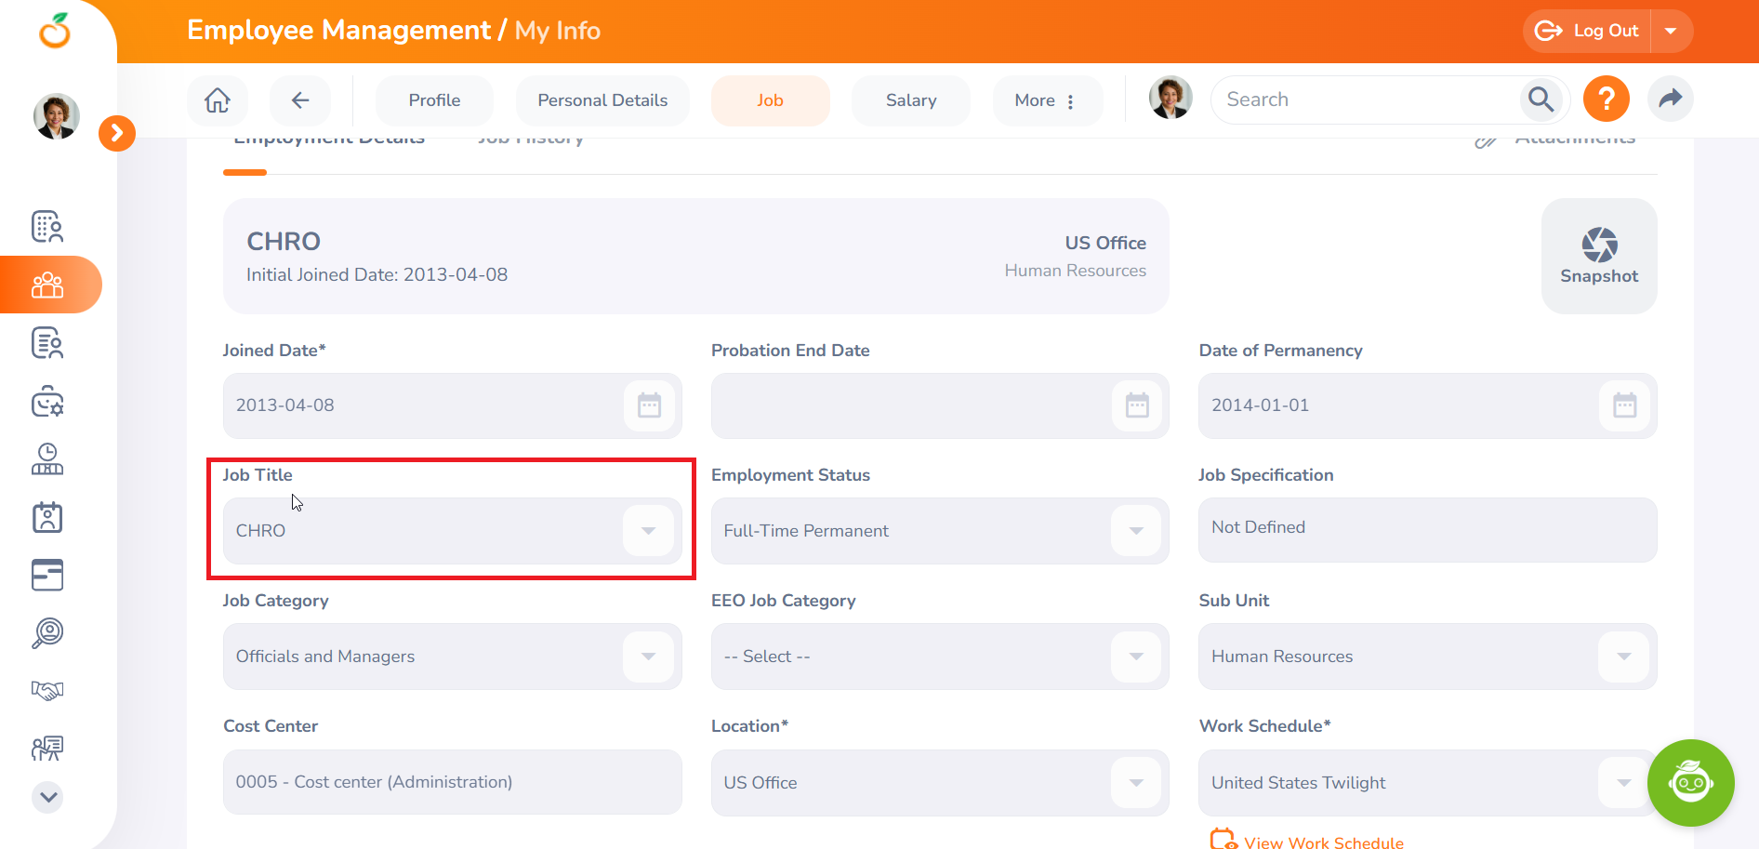
Task: Open Date of Permanency calendar picker
Action: pyautogui.click(x=1623, y=405)
